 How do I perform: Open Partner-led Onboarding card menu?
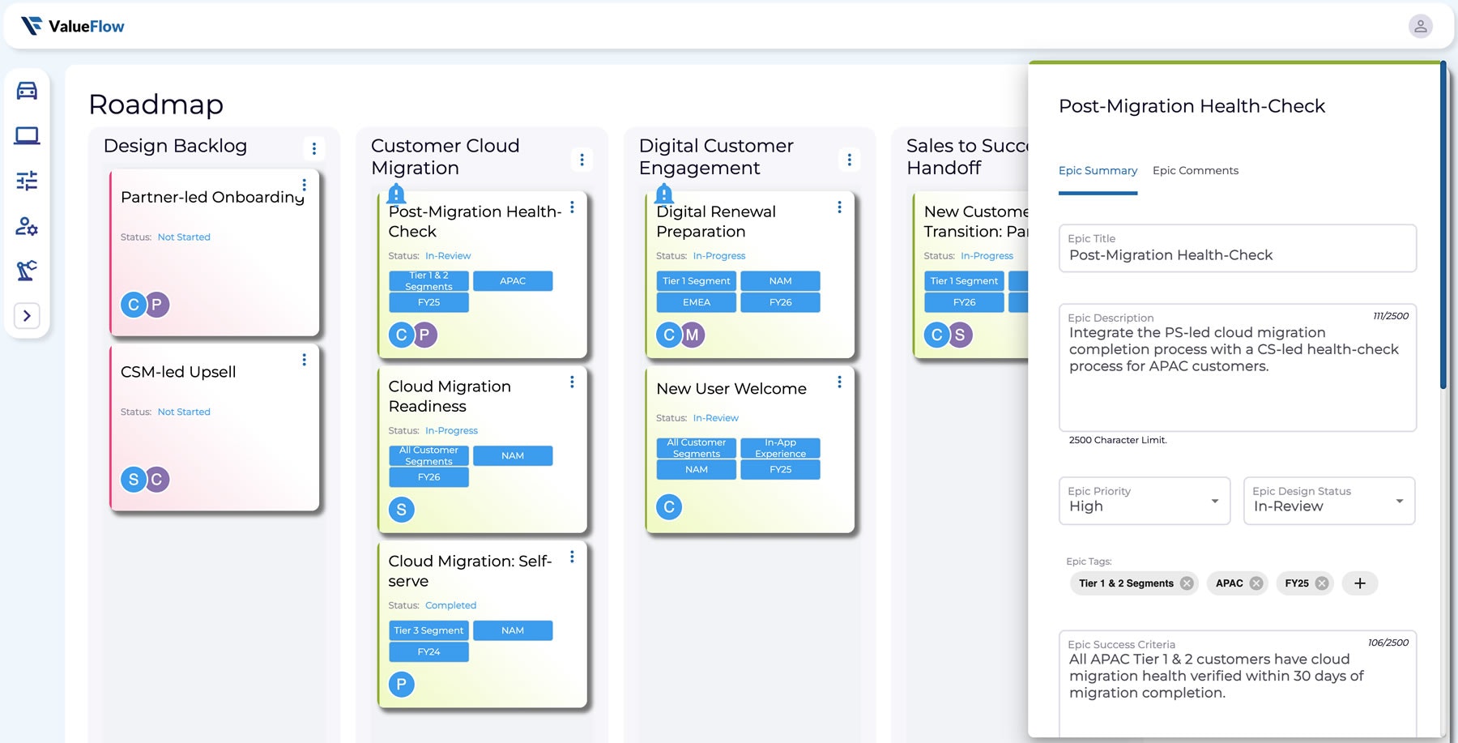tap(304, 185)
